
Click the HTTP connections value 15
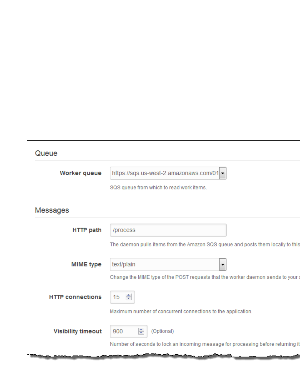[116, 297]
